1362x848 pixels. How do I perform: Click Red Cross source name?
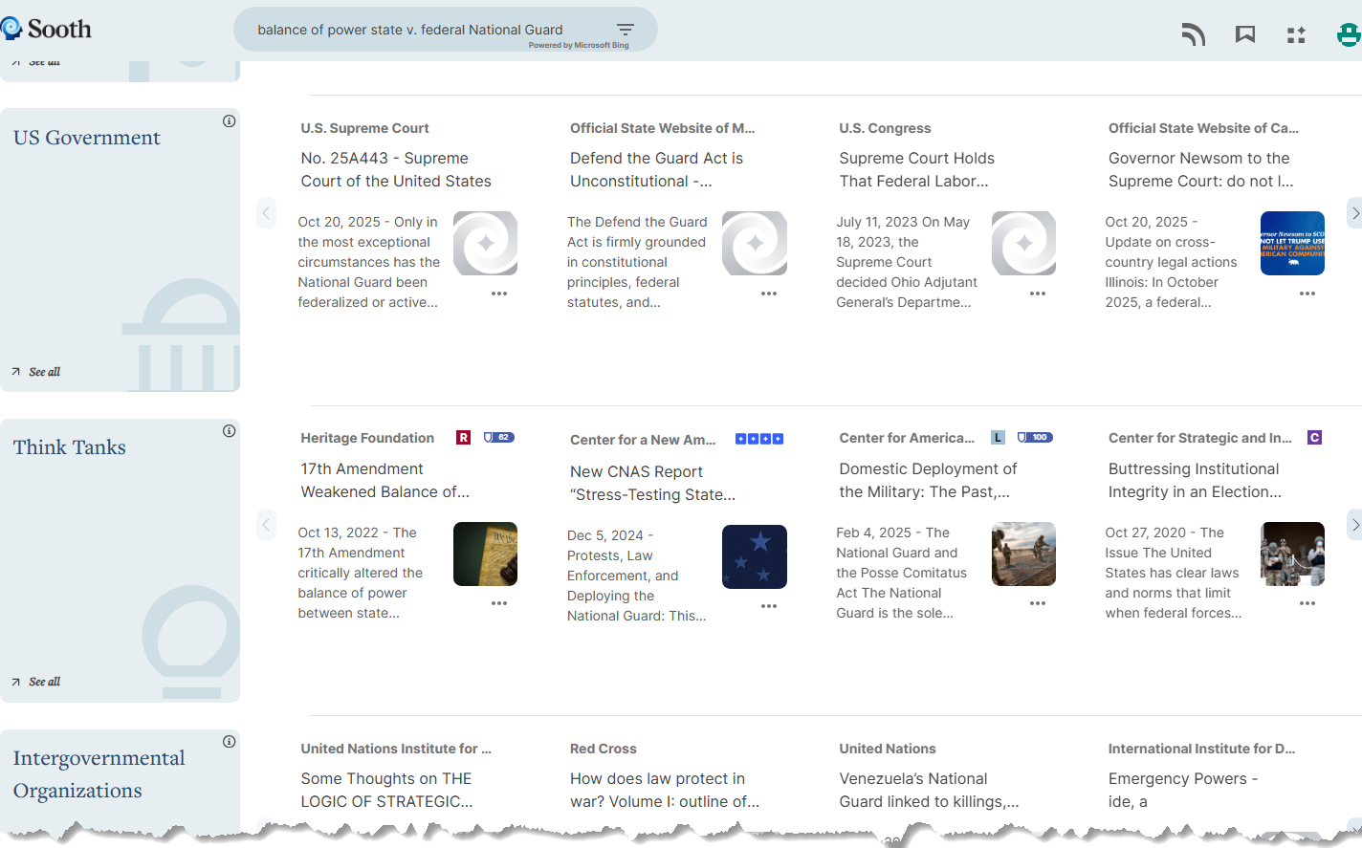603,749
